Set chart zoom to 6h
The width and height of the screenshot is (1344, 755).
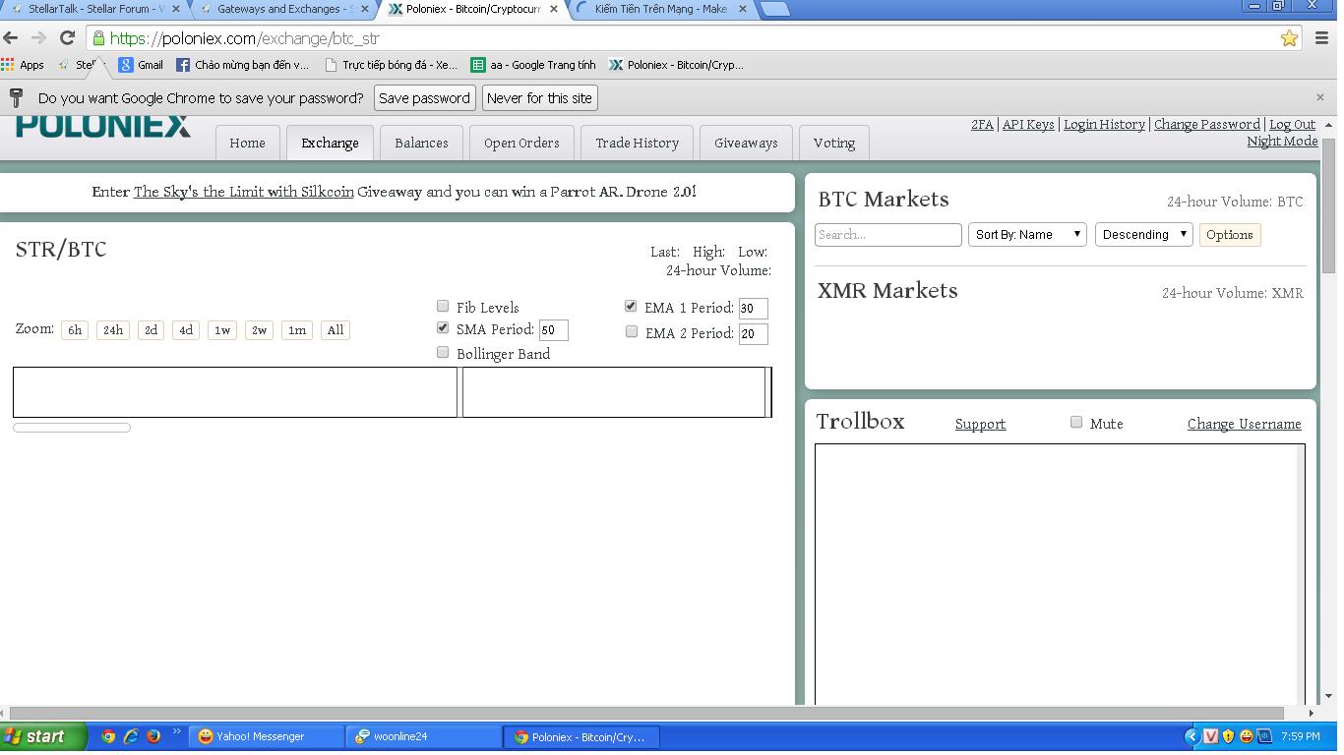coord(75,330)
